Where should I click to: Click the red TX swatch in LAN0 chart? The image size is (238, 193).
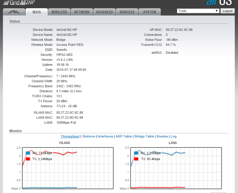[136, 159]
